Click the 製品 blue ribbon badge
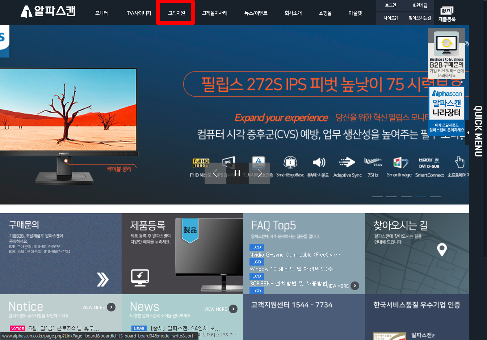This screenshot has height=340, width=487. tap(190, 230)
